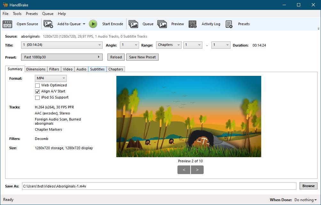Screen dimensions: 321x205
Task: Click the Activity Log label
Action: pyautogui.click(x=211, y=24)
